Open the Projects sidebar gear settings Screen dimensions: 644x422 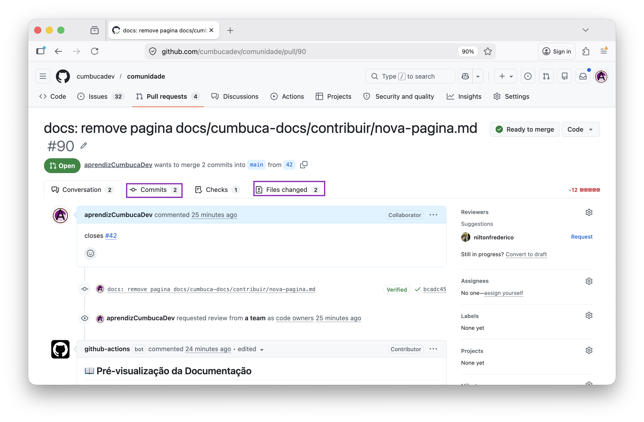pyautogui.click(x=589, y=350)
